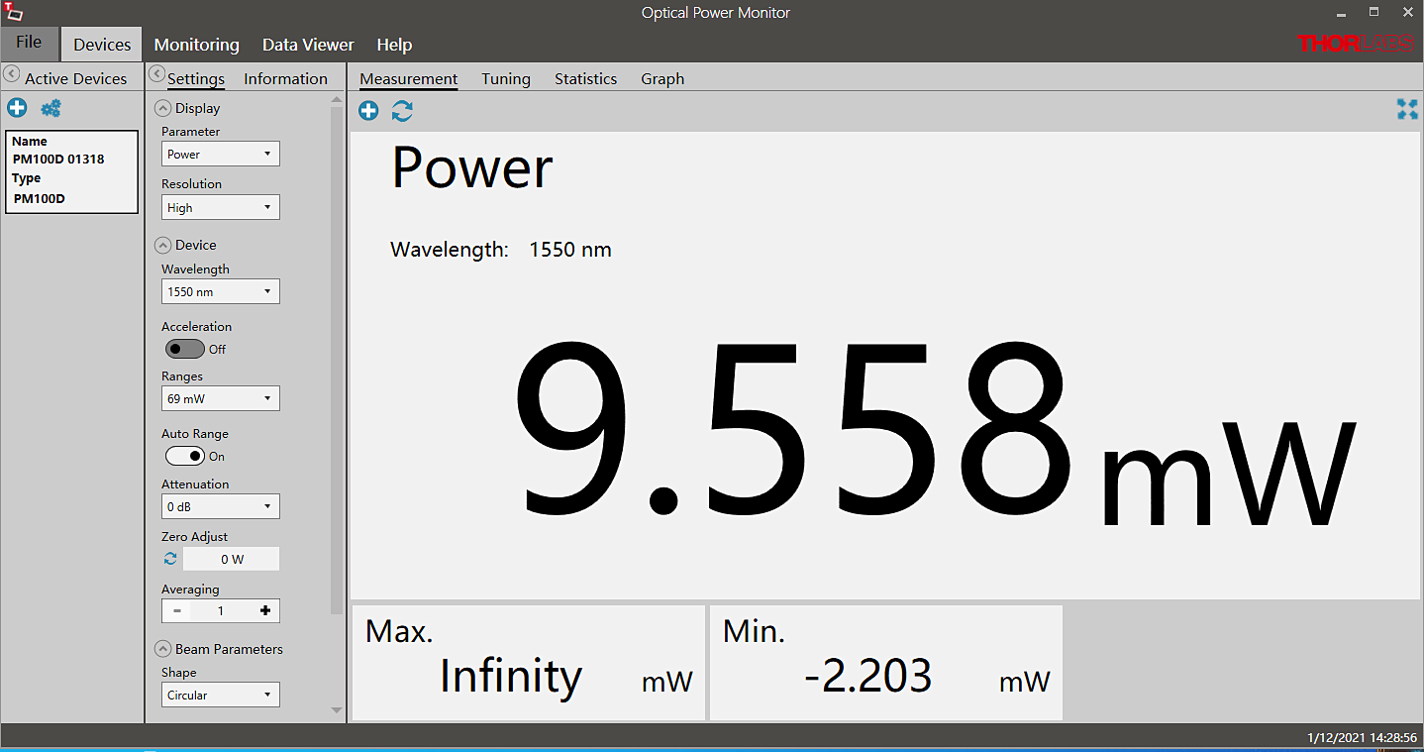Open the Ranges 69 mW dropdown

pyautogui.click(x=220, y=398)
